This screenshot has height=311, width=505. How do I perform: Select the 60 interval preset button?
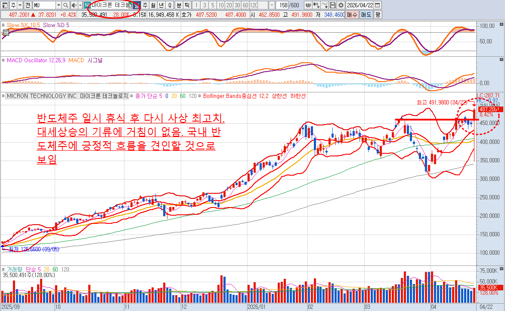[x=245, y=5]
